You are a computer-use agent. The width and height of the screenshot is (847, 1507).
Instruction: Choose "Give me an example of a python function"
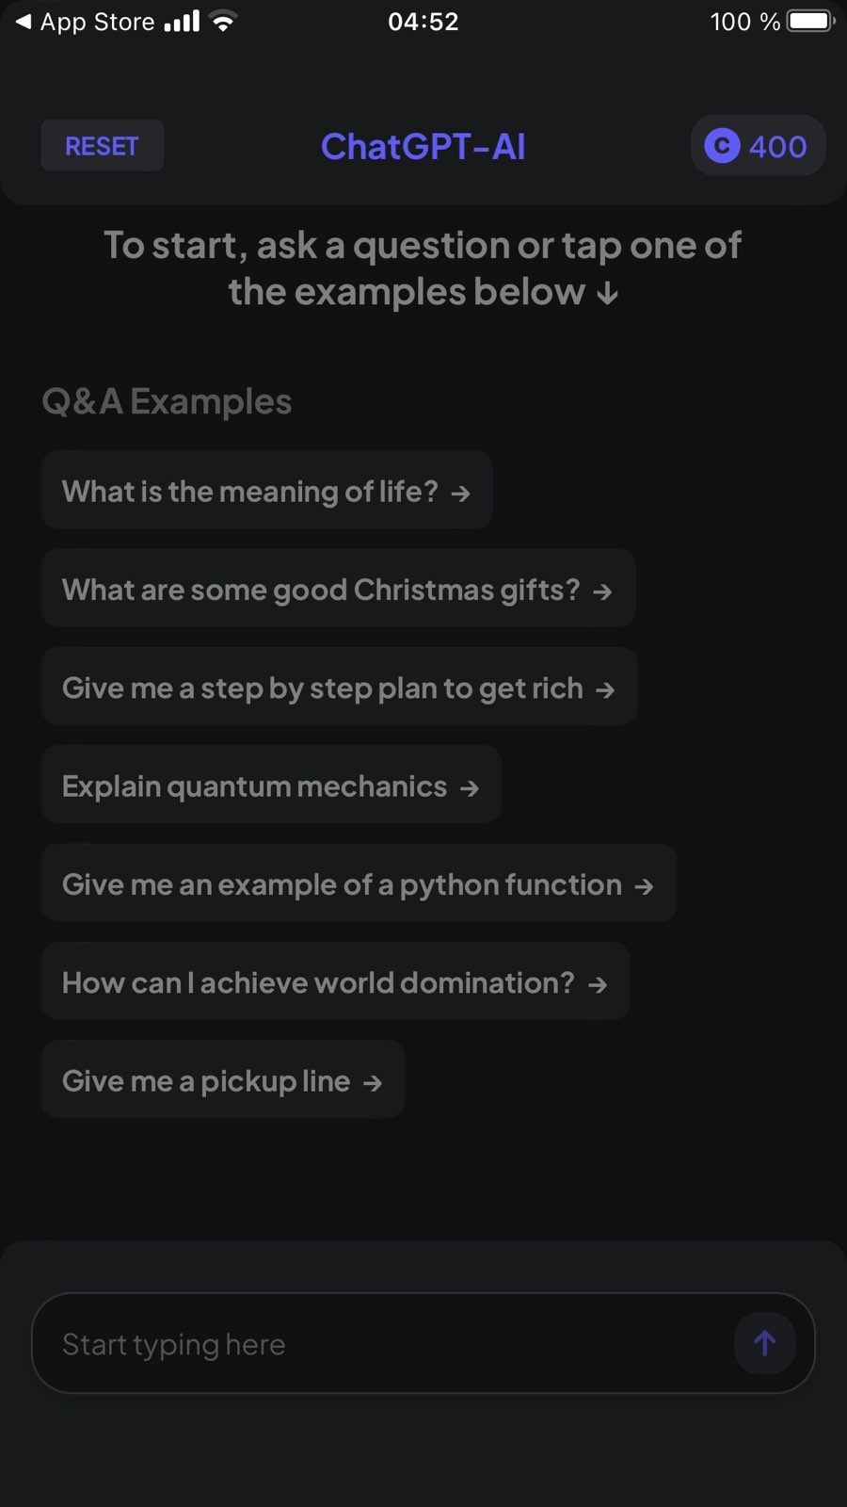[342, 884]
